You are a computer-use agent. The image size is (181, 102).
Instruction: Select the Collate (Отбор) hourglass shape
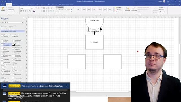(4, 67)
